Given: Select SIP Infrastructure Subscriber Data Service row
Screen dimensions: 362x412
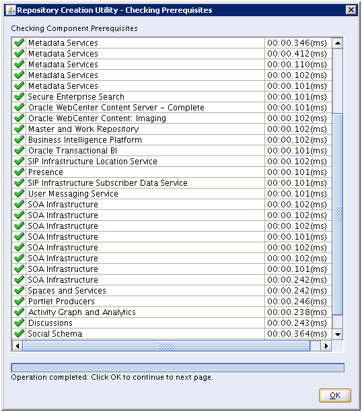Looking at the screenshot, I should (172, 183).
